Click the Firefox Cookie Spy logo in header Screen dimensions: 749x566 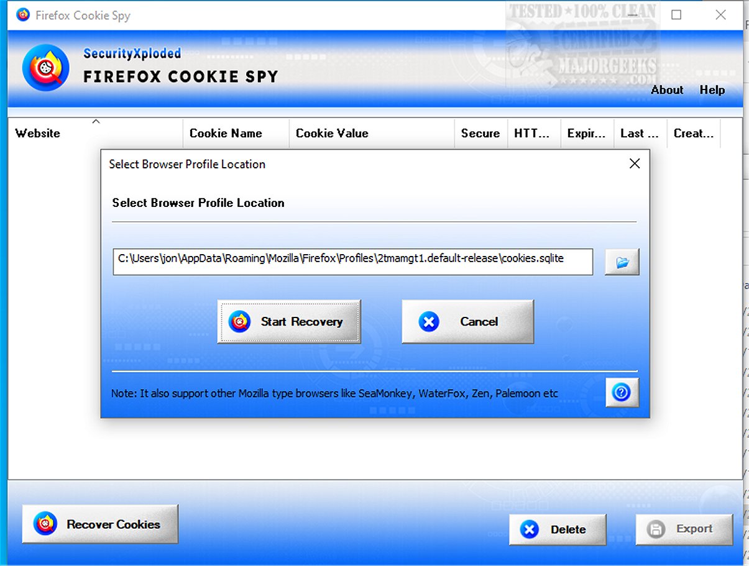[45, 68]
